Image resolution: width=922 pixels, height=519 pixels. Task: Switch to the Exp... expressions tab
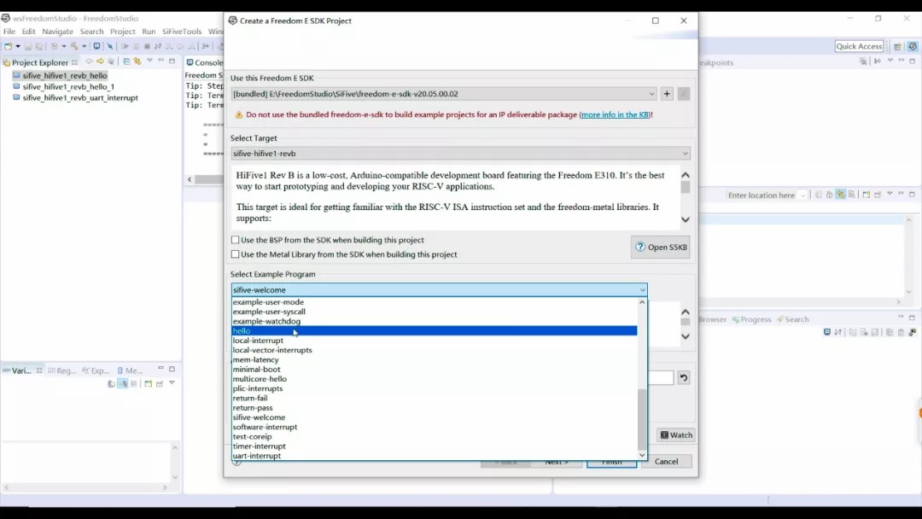[96, 370]
